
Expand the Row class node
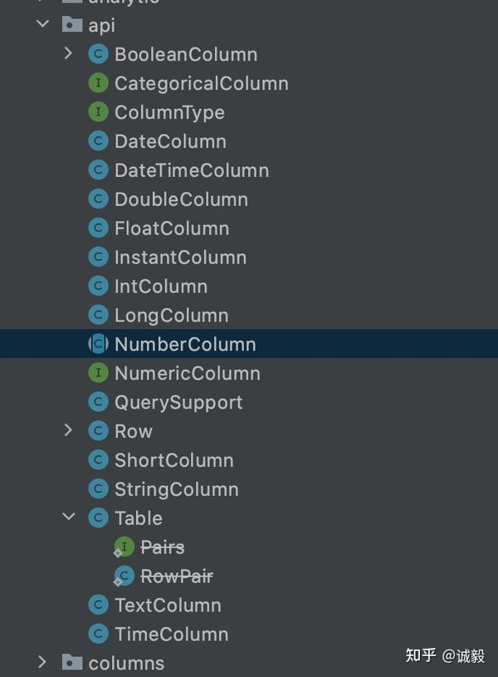click(x=68, y=430)
